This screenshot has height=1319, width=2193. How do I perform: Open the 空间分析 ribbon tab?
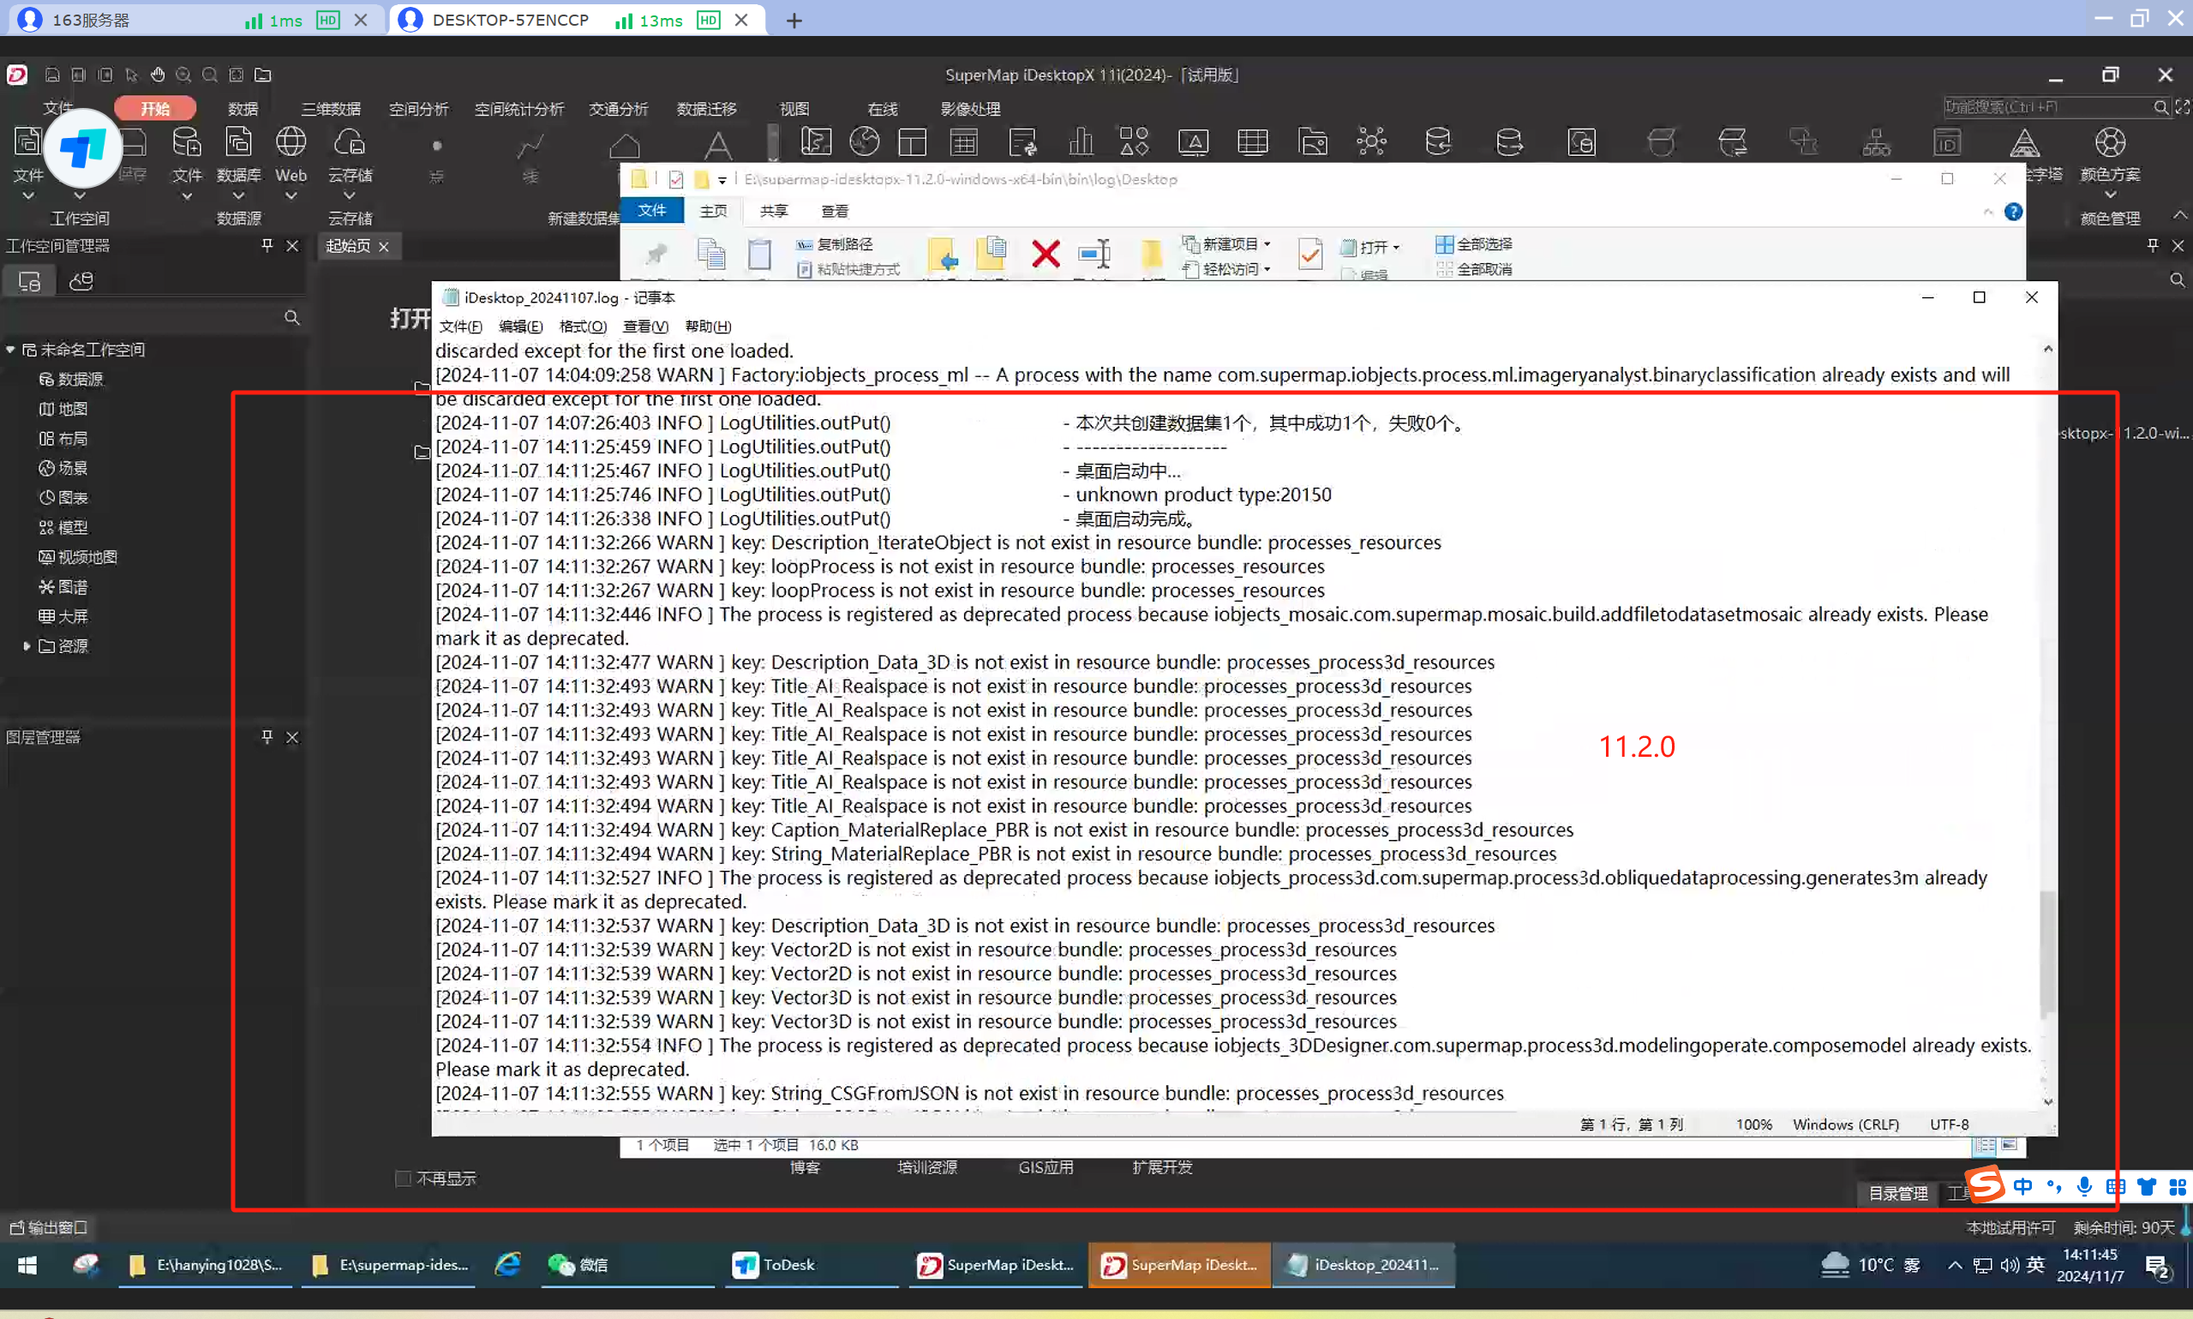pos(418,109)
